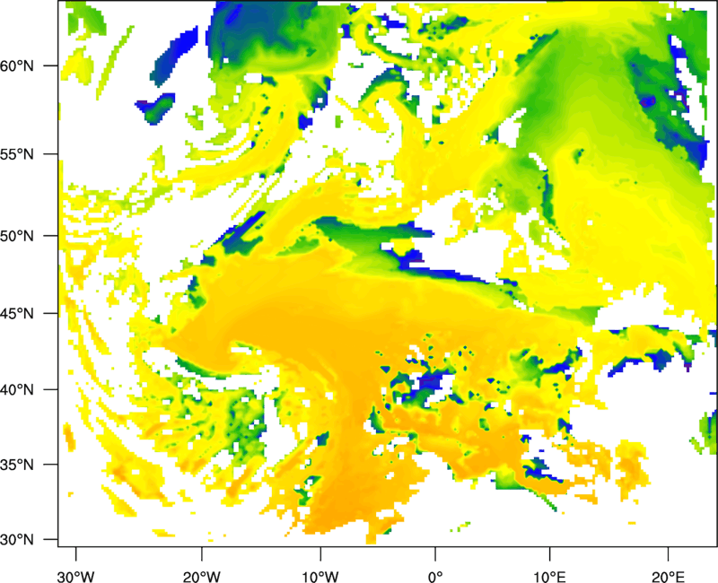Image resolution: width=718 pixels, height=583 pixels.
Task: Click the 60°N latitude label
Action: click(x=17, y=65)
